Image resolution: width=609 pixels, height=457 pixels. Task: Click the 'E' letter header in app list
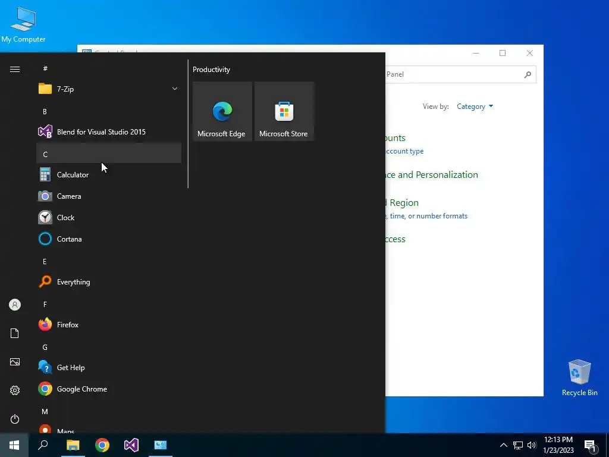pos(109,262)
